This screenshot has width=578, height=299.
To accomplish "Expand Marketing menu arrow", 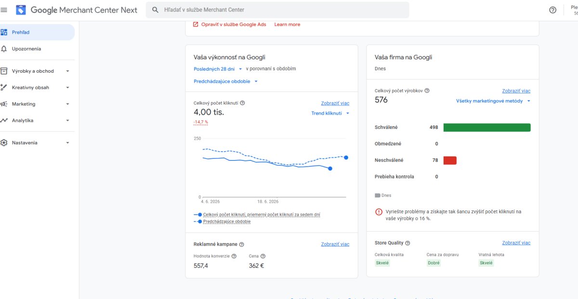I will click(x=67, y=104).
